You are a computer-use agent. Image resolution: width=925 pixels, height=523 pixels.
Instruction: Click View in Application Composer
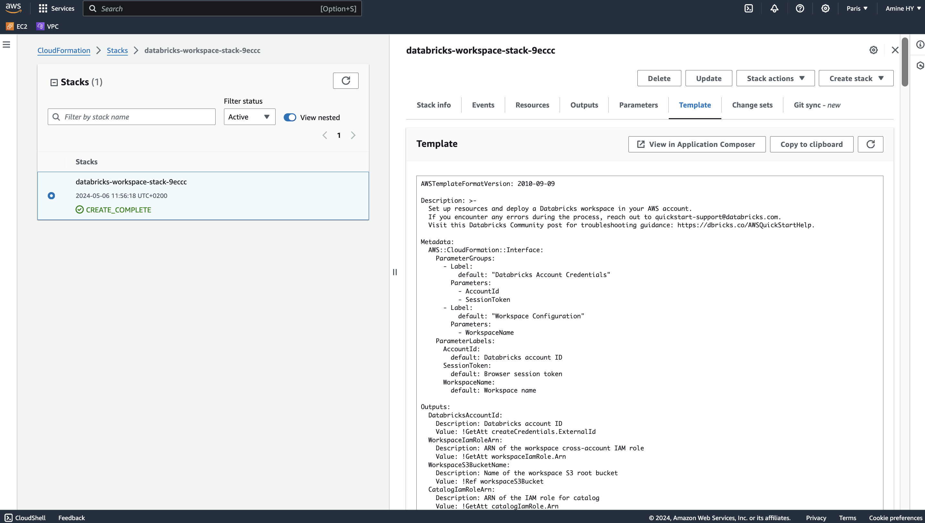696,144
